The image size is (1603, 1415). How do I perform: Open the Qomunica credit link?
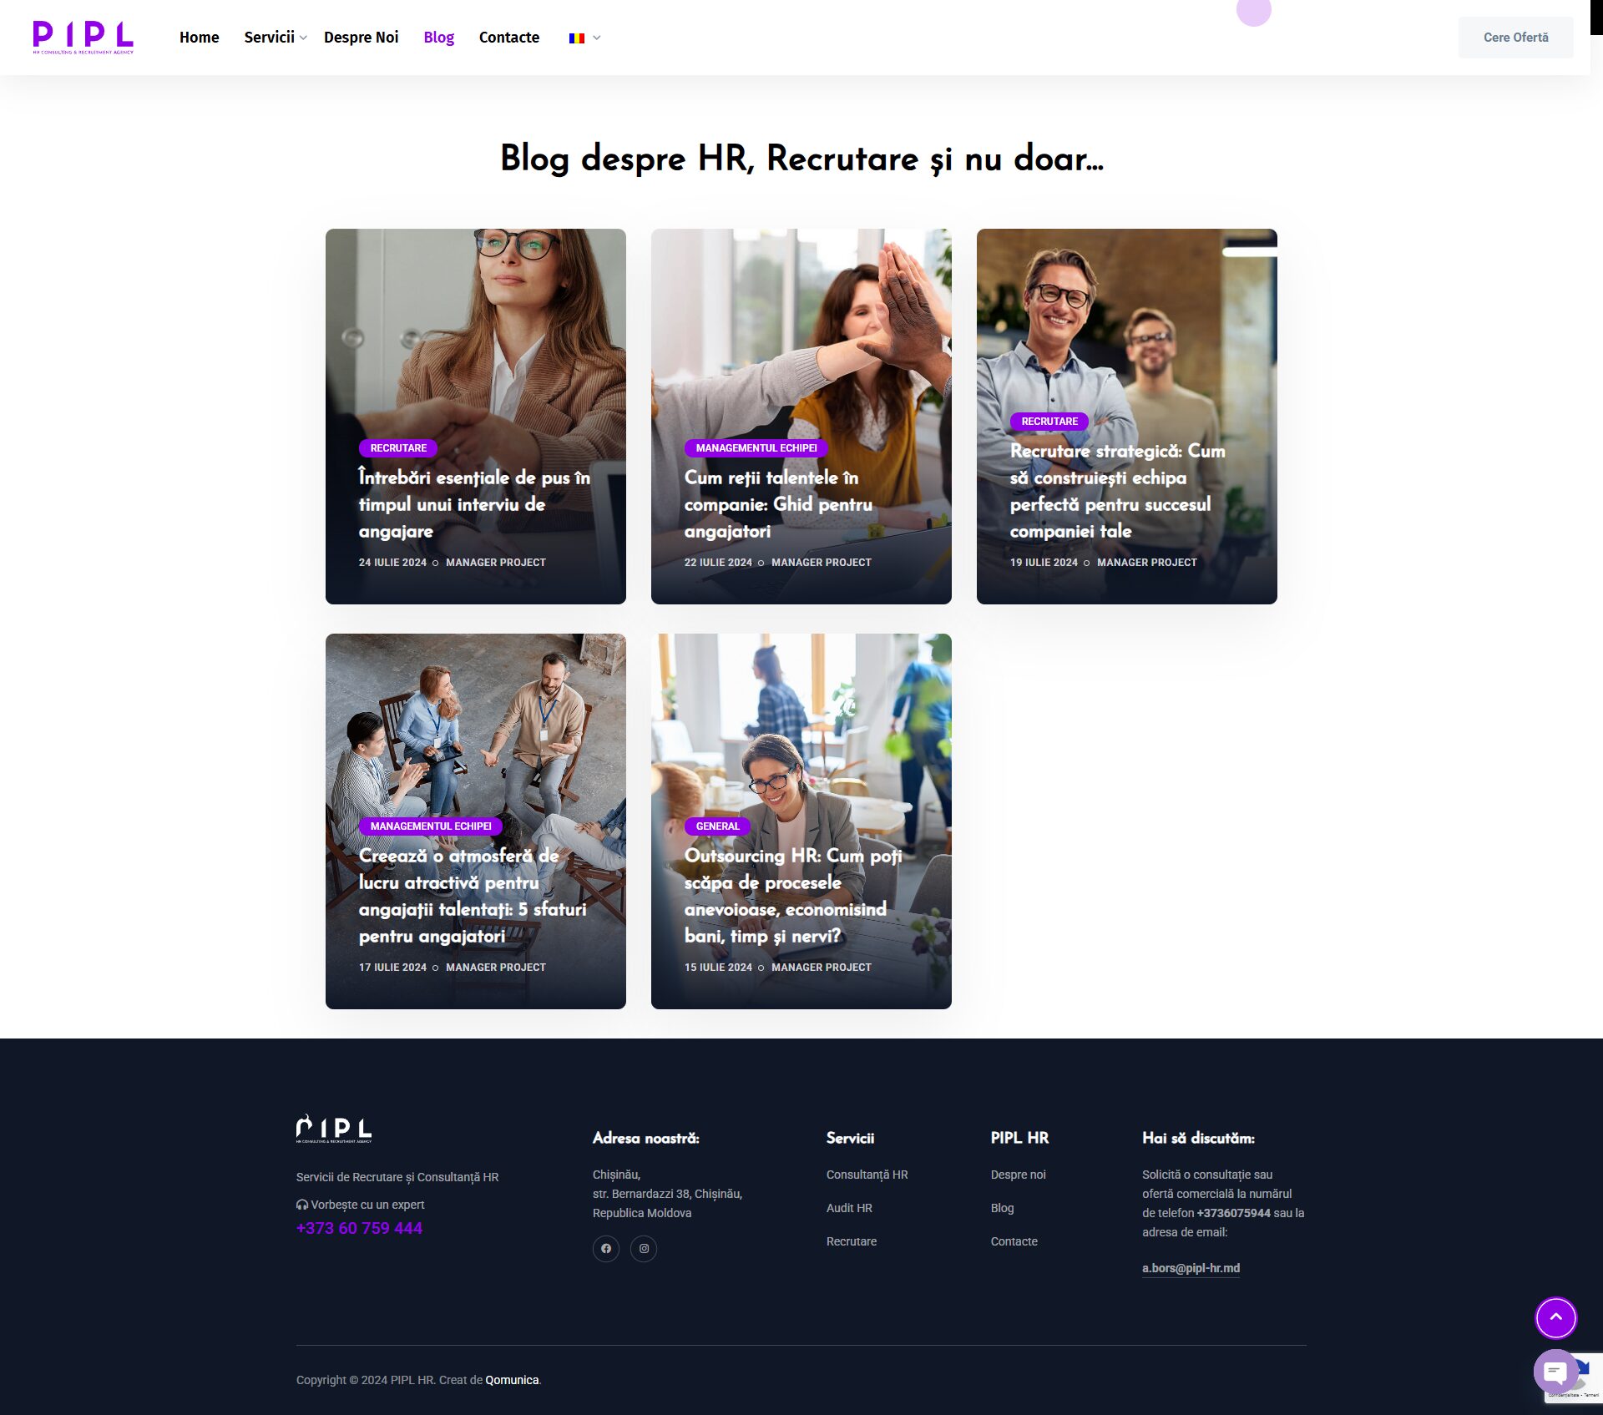tap(512, 1380)
